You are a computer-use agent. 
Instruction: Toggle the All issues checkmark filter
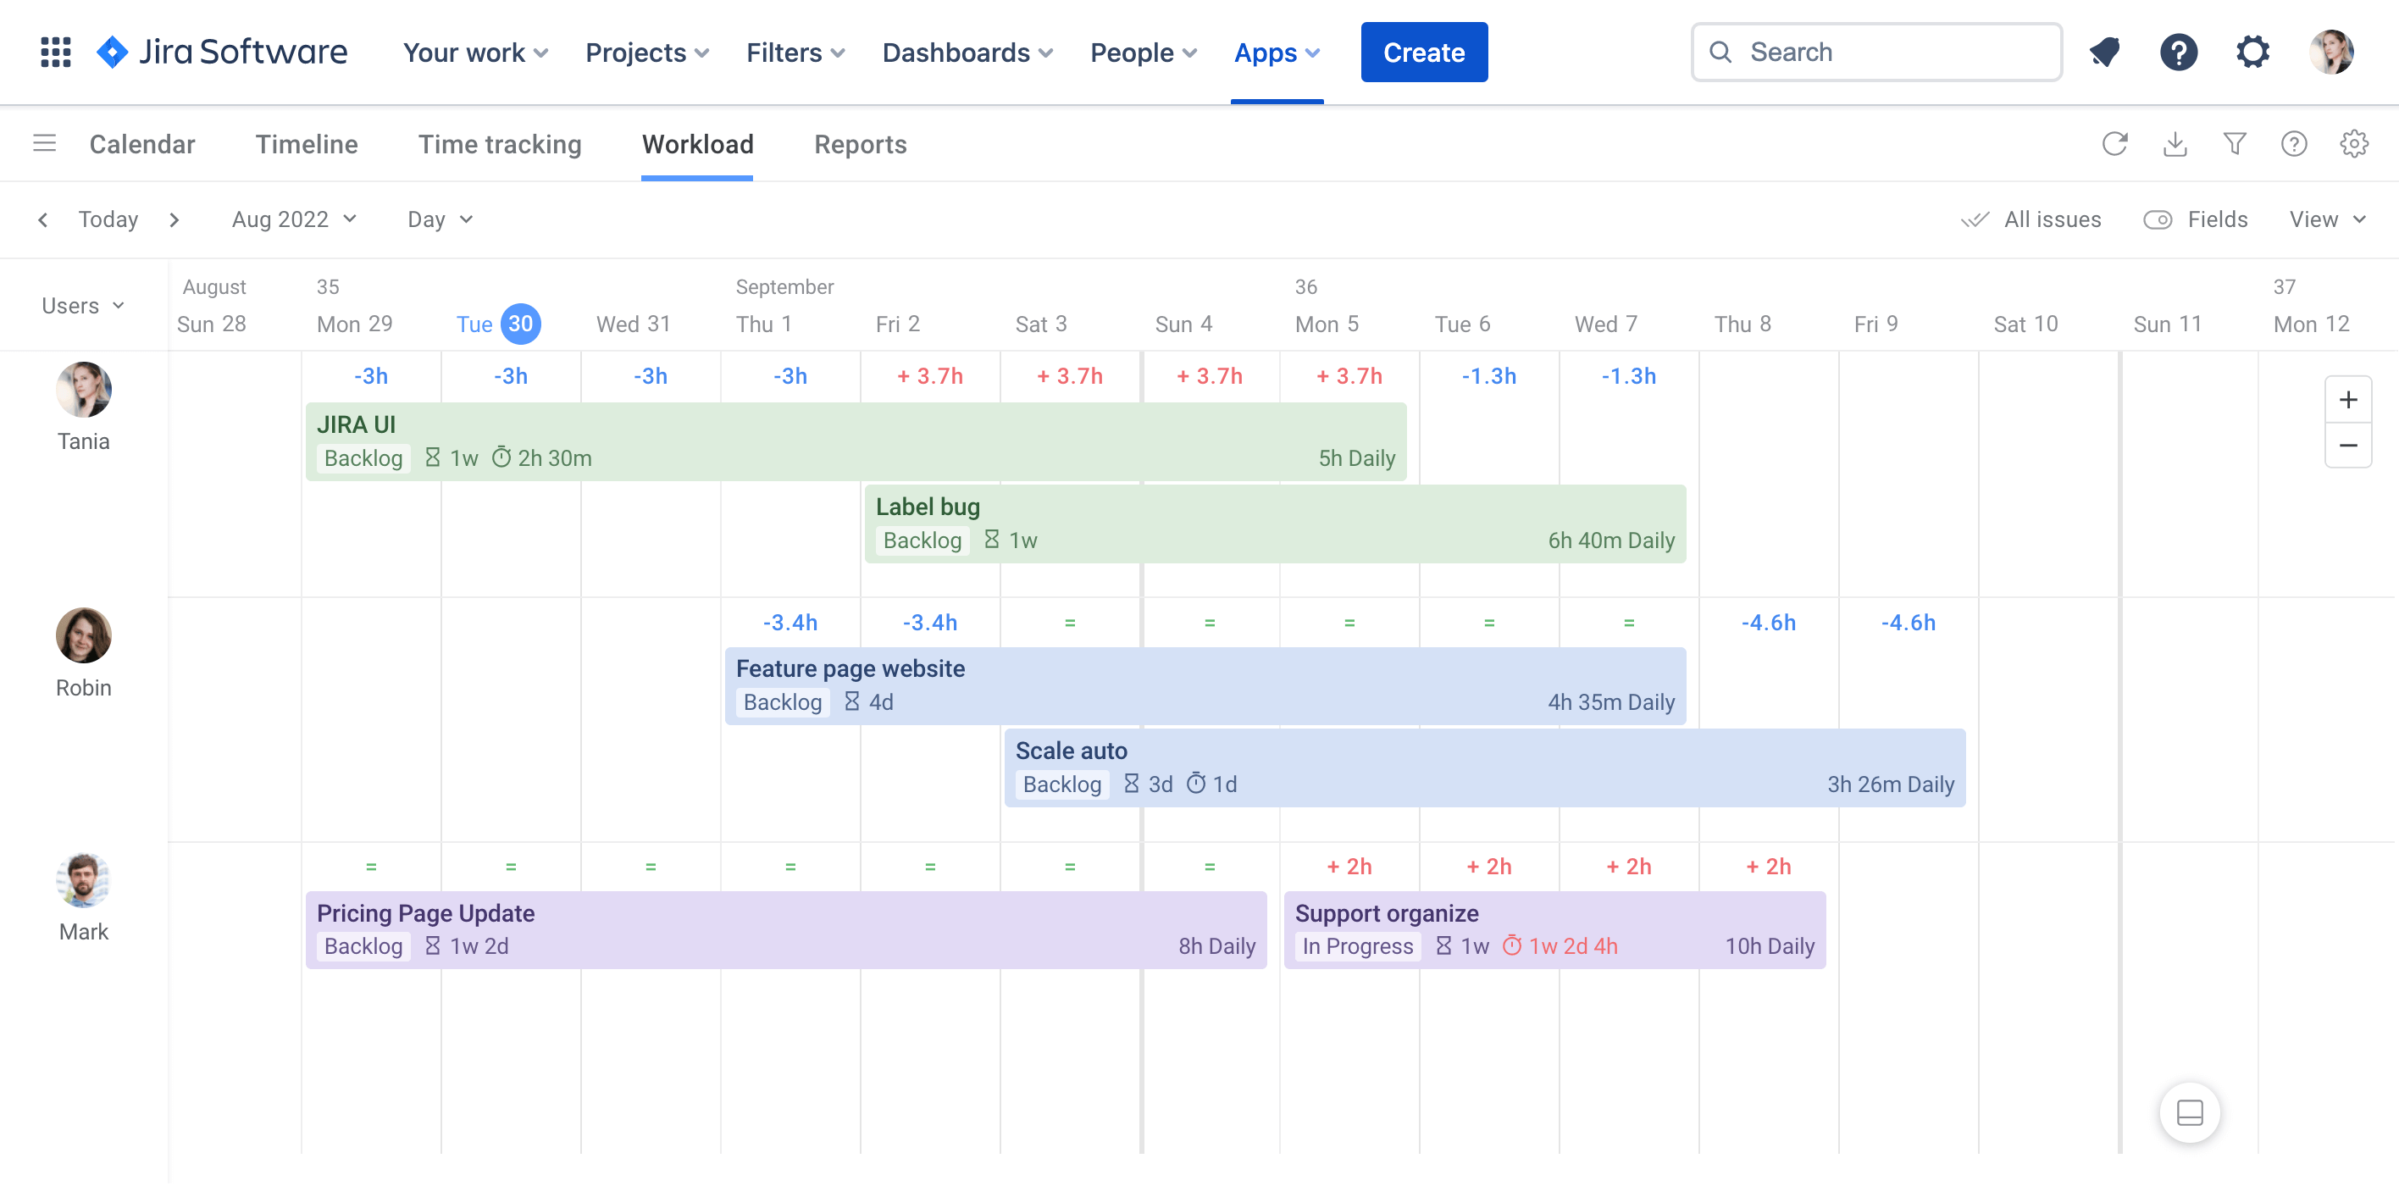(2031, 219)
